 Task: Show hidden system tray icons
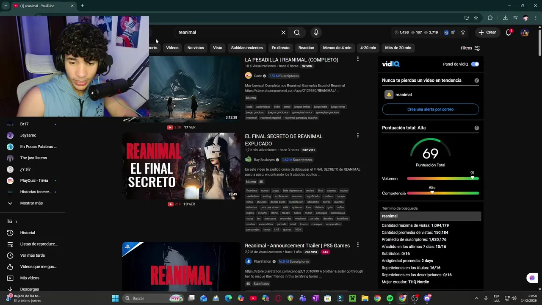point(477,298)
